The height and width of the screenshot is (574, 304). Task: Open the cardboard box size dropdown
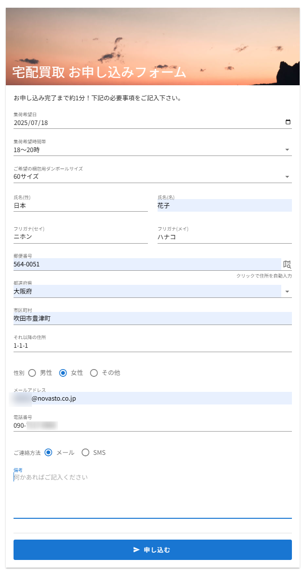click(x=288, y=177)
